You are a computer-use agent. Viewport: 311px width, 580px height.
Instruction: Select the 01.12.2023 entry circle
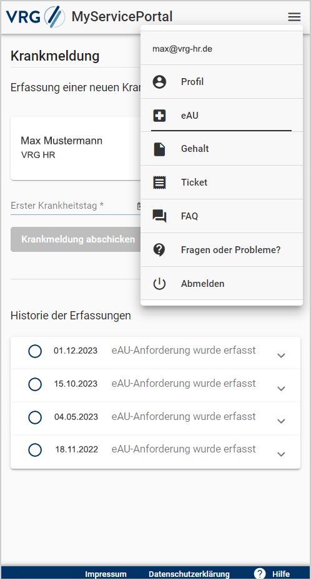(x=35, y=351)
